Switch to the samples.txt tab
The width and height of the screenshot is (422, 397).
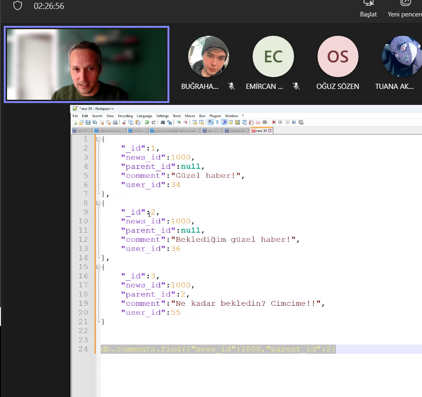(237, 131)
